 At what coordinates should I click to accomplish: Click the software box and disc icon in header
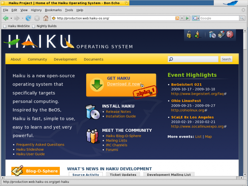point(212,34)
